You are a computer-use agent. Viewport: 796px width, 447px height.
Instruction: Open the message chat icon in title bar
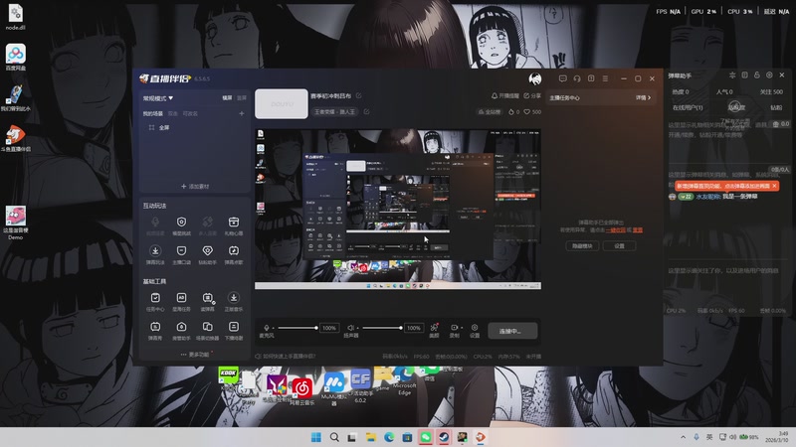[562, 78]
